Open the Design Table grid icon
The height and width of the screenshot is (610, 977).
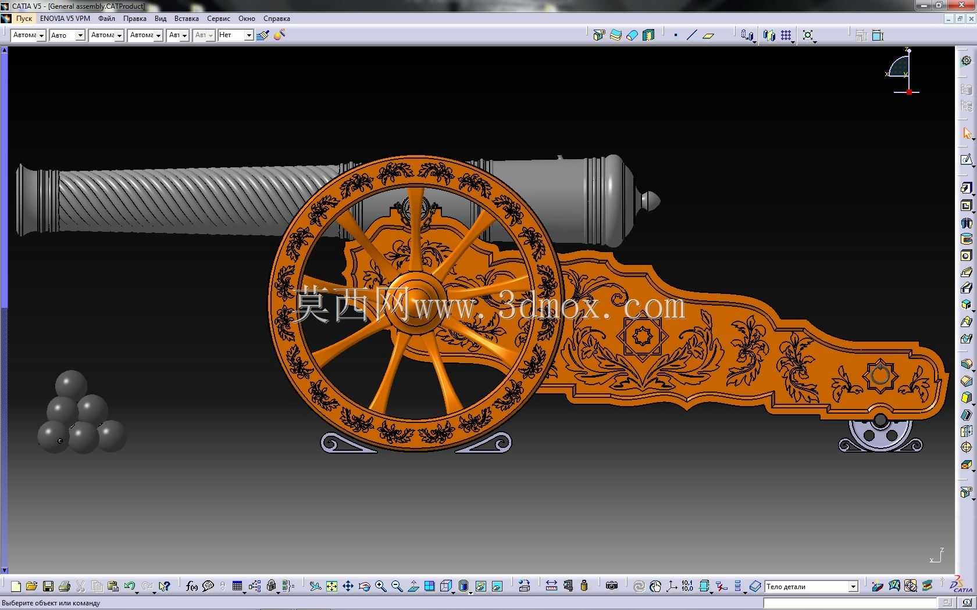click(x=237, y=586)
